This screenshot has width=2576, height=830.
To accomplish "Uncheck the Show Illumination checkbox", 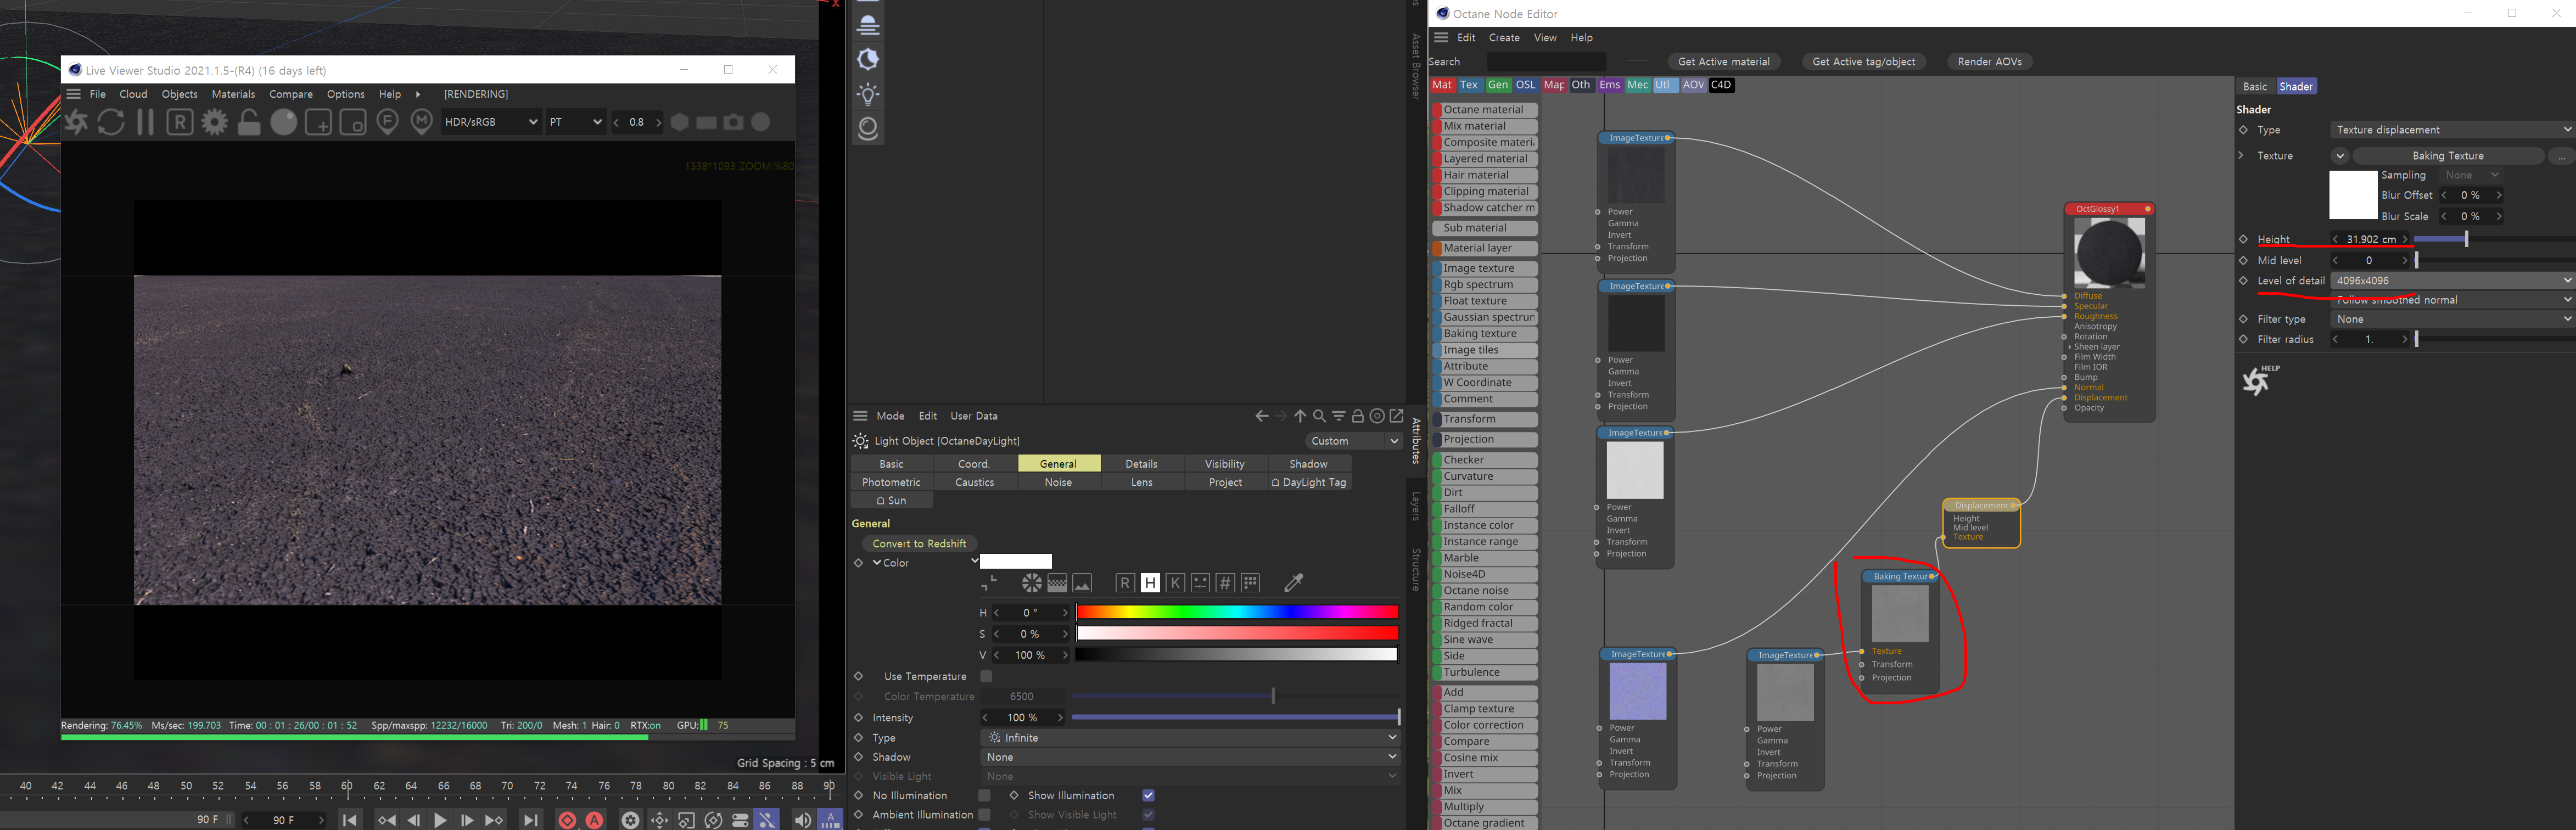I will 1148,796.
